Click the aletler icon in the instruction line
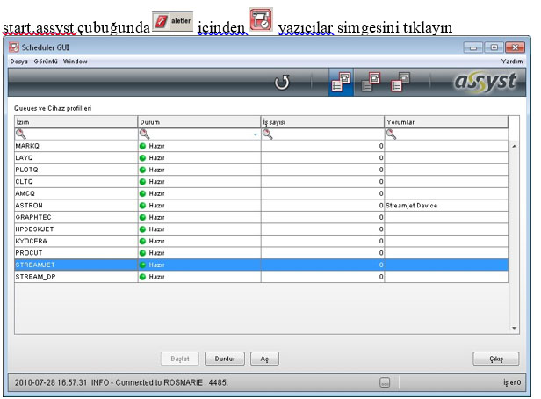The height and width of the screenshot is (399, 541). click(x=172, y=21)
